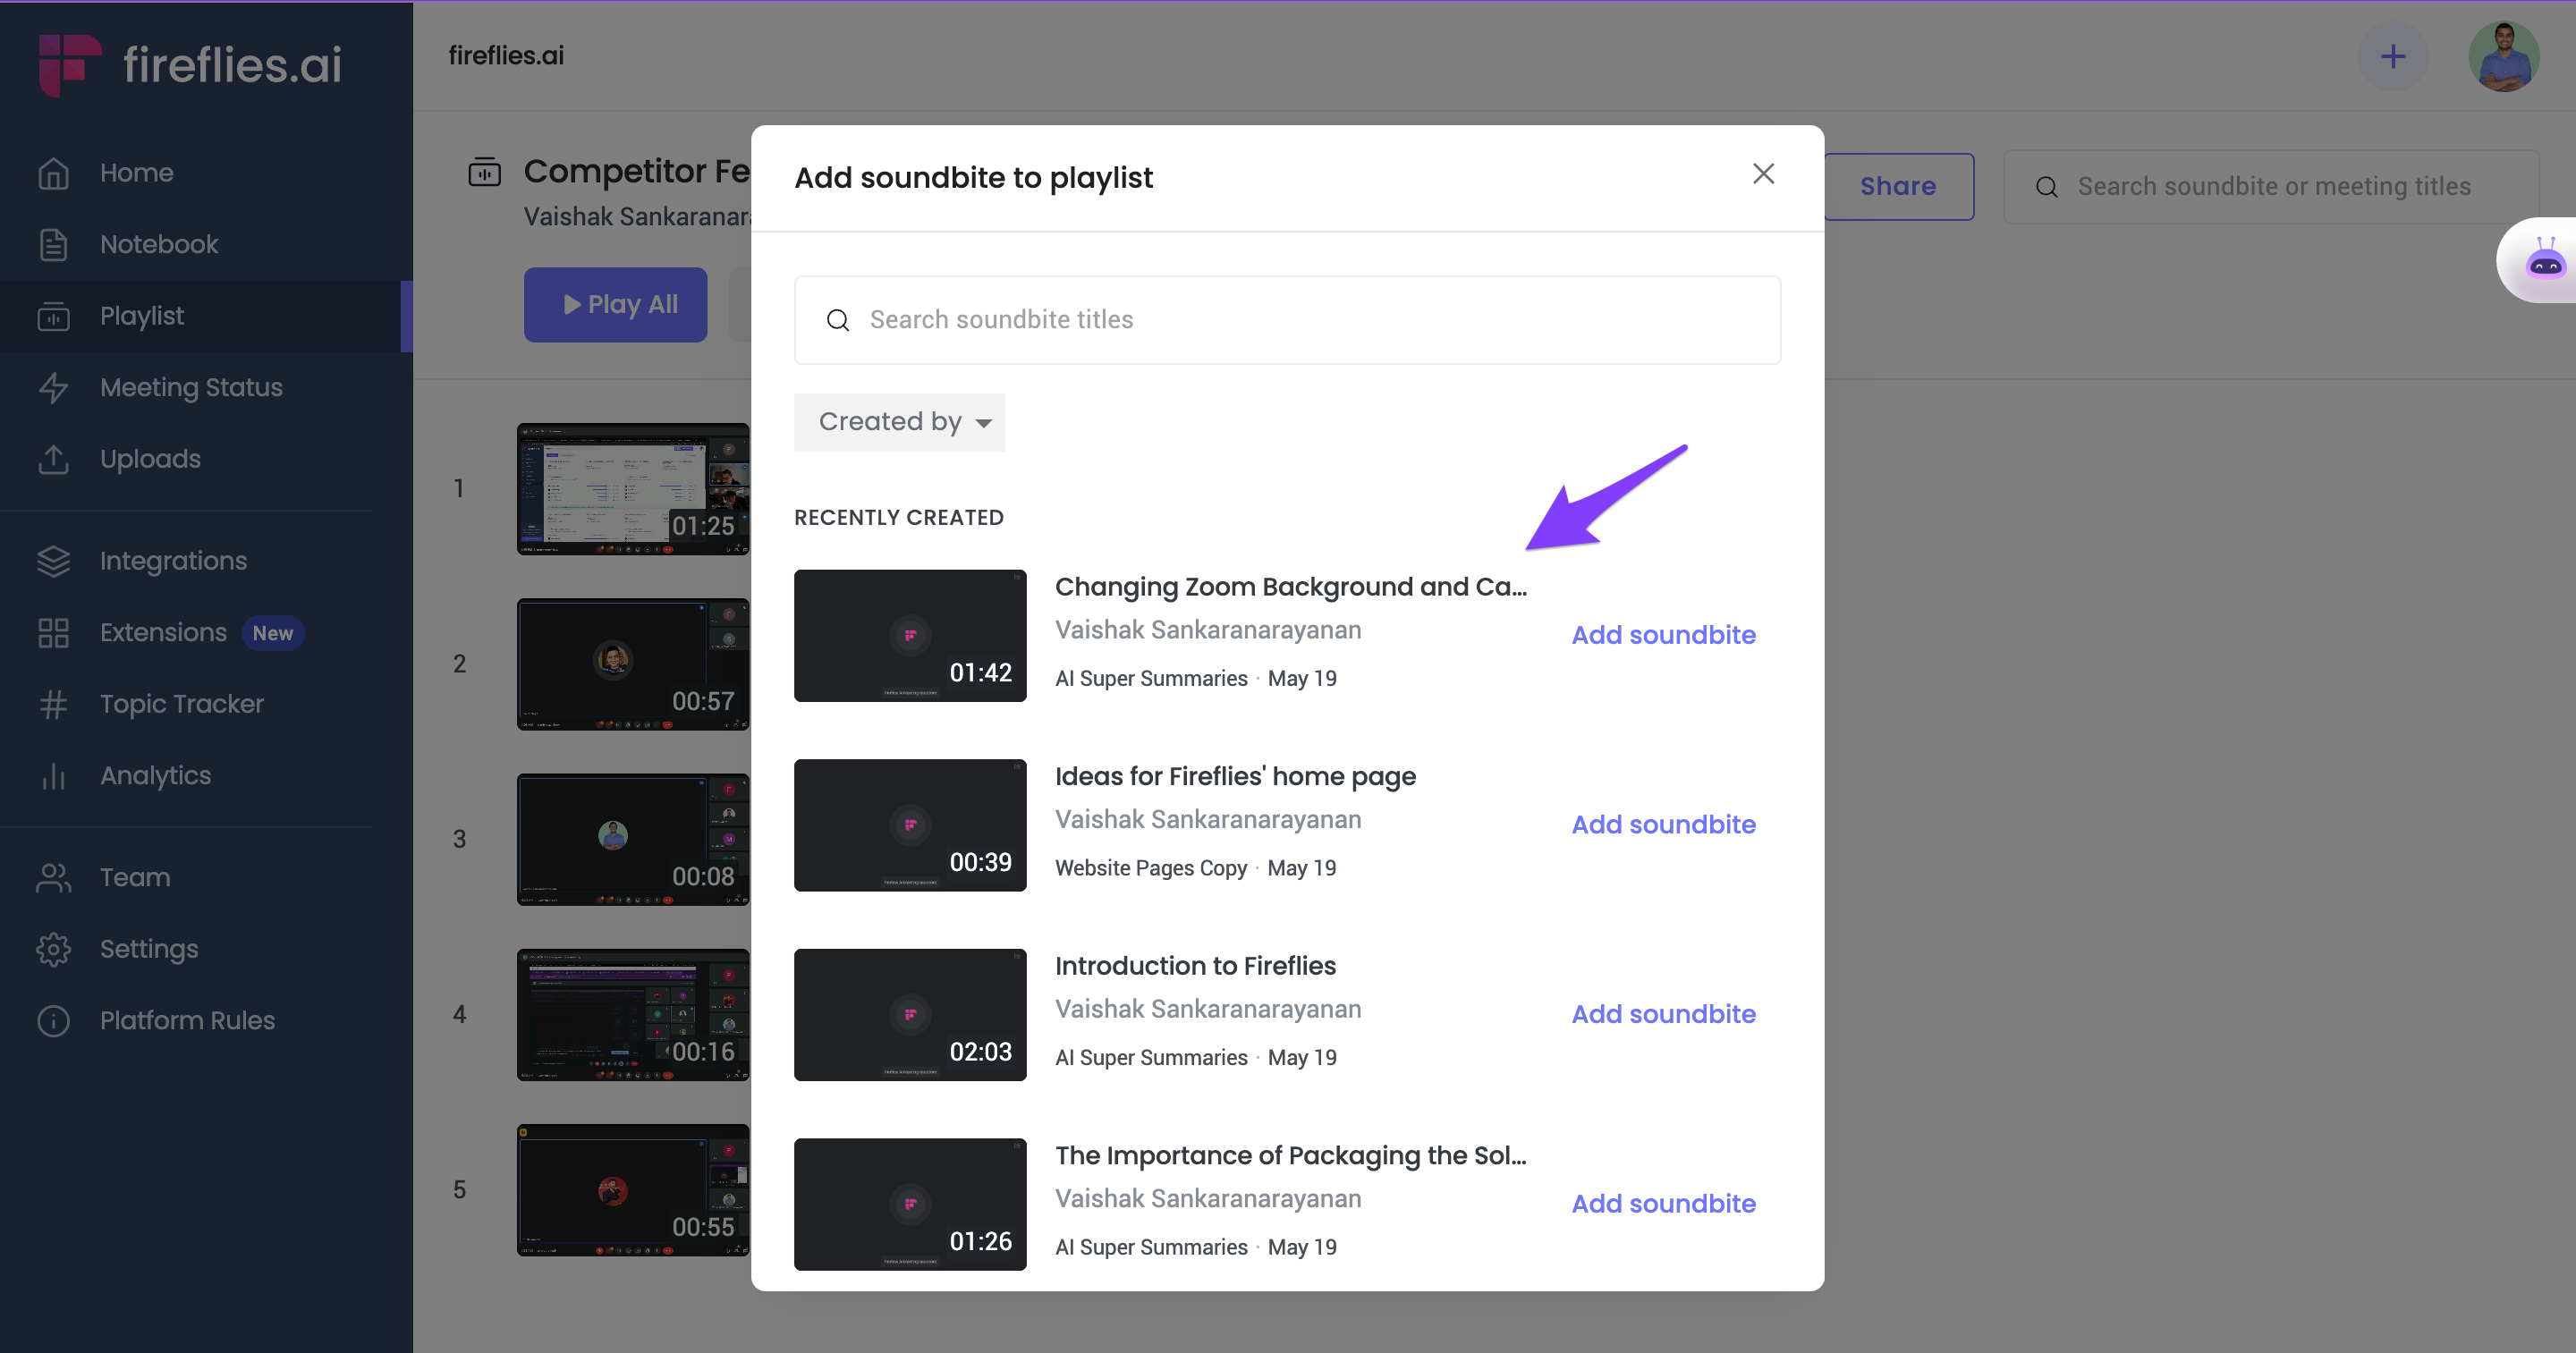Click magnifier icon in soundbite titles search

(x=838, y=320)
